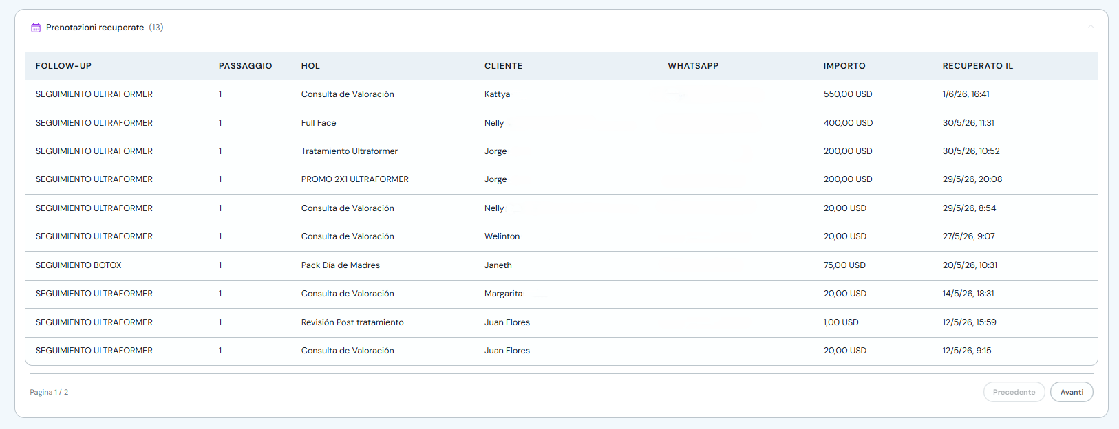Click the 29/5/26, 20:08 date cell

coord(972,179)
